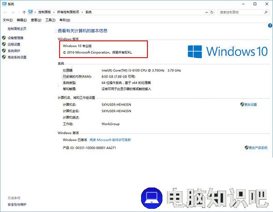Expand chevron after 所有控制面板项 breadcrumb
273x212 pixels.
tap(82, 12)
